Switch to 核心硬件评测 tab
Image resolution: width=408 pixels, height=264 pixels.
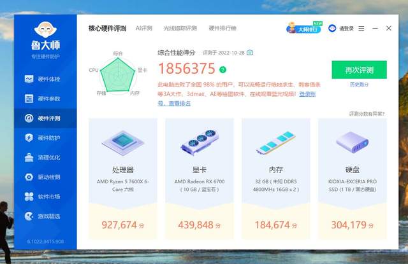click(x=108, y=28)
